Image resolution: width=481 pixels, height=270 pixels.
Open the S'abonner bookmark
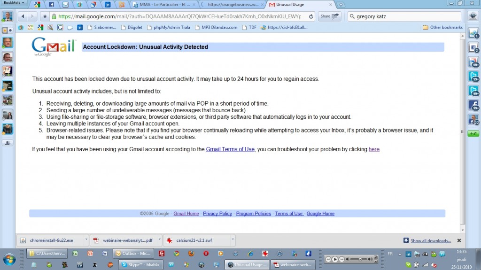(102, 27)
